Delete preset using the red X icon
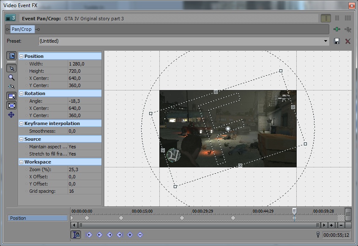This screenshot has height=246, width=358. (x=348, y=41)
